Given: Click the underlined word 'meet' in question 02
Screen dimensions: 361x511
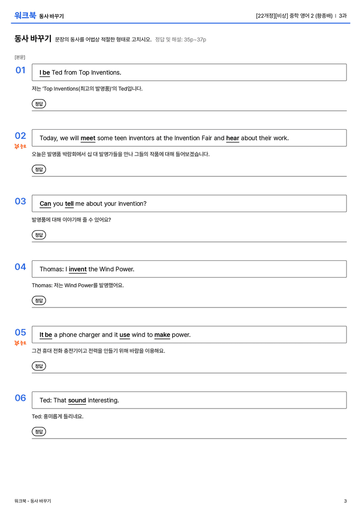Looking at the screenshot, I should pos(88,138).
